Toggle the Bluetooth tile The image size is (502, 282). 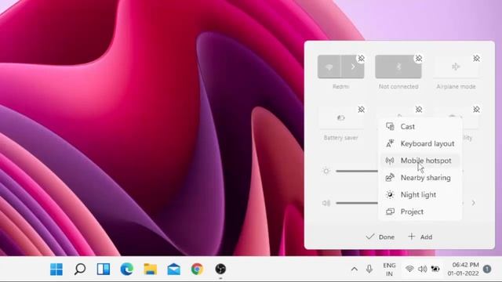(398, 67)
